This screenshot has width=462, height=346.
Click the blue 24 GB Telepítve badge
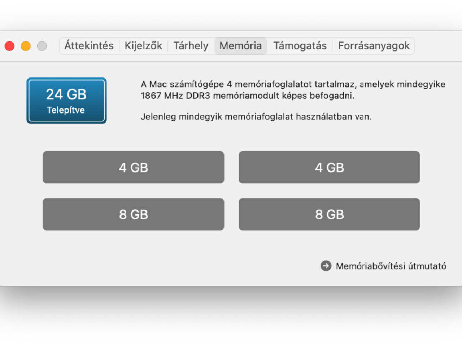coord(66,101)
